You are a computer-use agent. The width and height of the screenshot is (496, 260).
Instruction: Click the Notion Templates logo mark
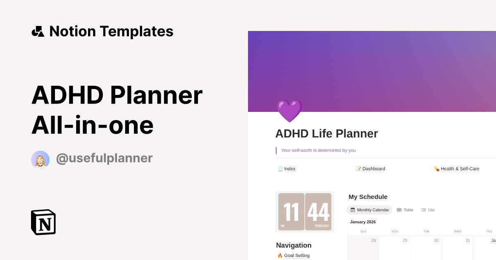(37, 31)
